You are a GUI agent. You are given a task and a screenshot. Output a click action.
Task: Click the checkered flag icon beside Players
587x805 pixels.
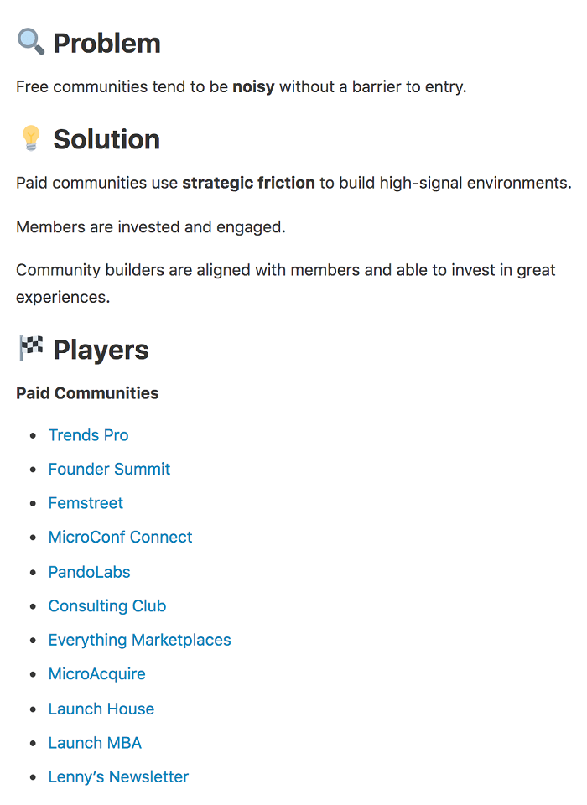31,348
